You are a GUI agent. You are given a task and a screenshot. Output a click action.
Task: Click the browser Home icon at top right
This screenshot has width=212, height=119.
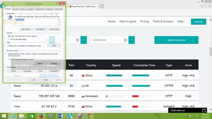[202, 6]
